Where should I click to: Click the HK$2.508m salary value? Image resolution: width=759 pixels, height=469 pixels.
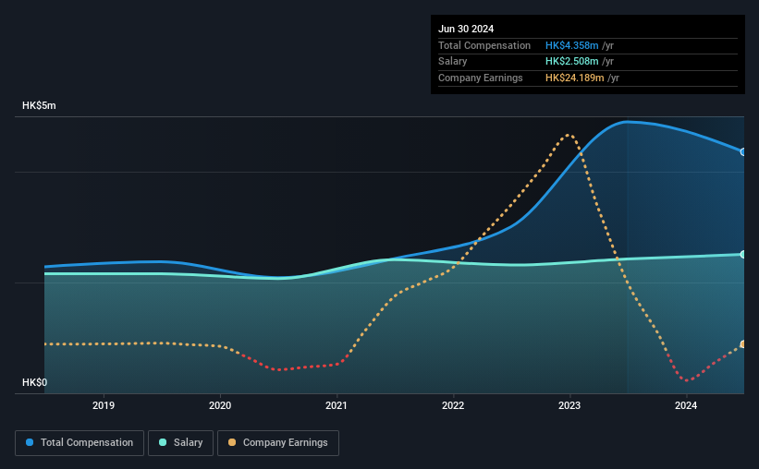click(x=571, y=62)
